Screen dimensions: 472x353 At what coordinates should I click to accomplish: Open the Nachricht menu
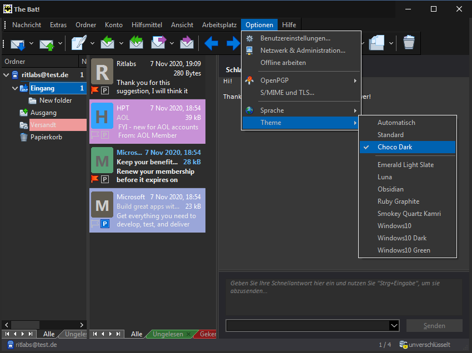(x=27, y=25)
